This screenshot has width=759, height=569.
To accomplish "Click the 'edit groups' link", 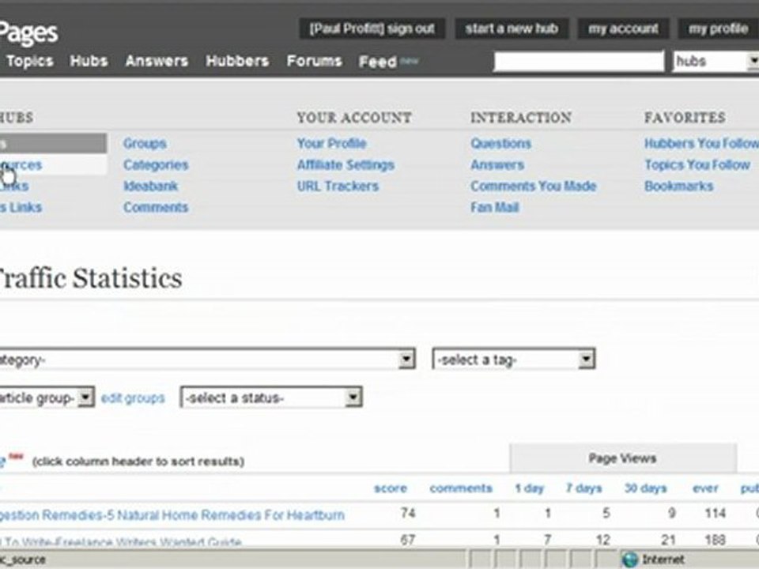I will 133,398.
